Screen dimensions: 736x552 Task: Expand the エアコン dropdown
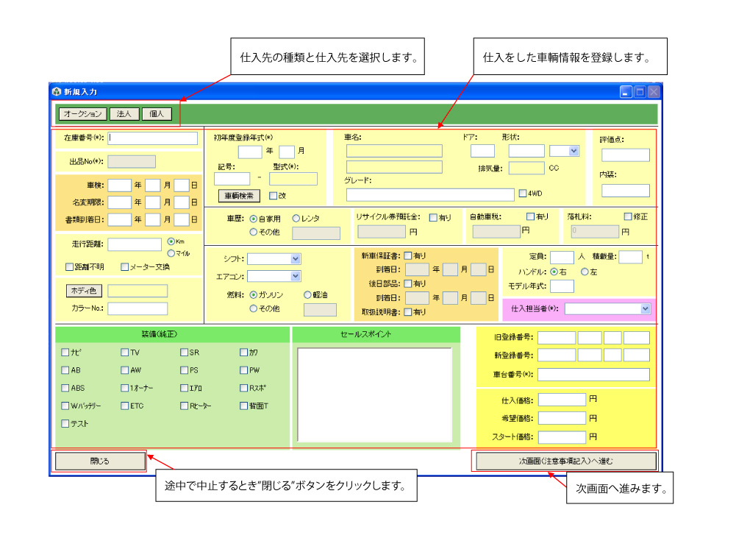[295, 277]
